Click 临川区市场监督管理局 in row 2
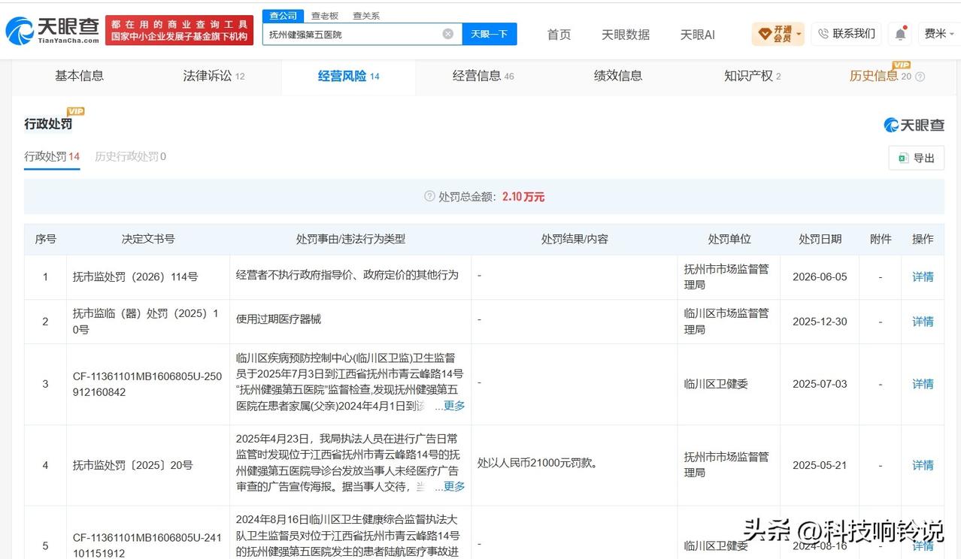961x559 pixels. tap(726, 322)
